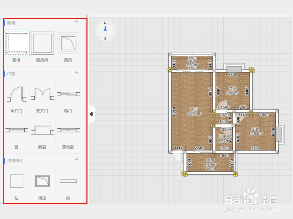Click the 3266 dimension below 主卧
The width and height of the screenshot is (293, 219).
(x=255, y=148)
